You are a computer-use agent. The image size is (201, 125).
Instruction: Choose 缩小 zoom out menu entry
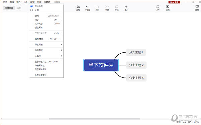tap(46, 20)
